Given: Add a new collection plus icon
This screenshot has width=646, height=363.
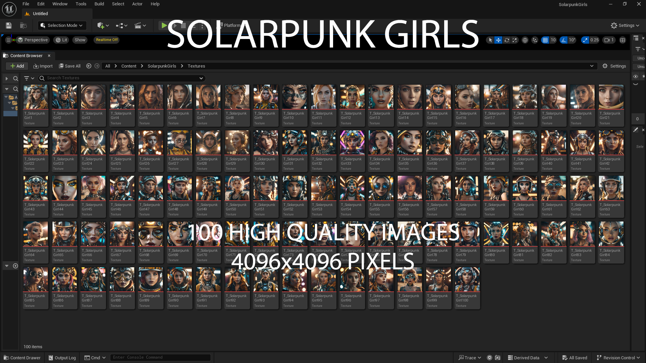Looking at the screenshot, I should click(x=15, y=266).
